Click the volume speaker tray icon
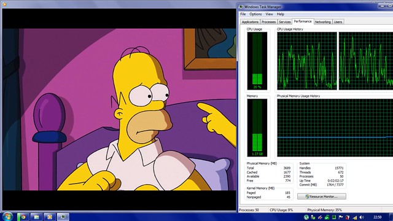 pyautogui.click(x=362, y=217)
